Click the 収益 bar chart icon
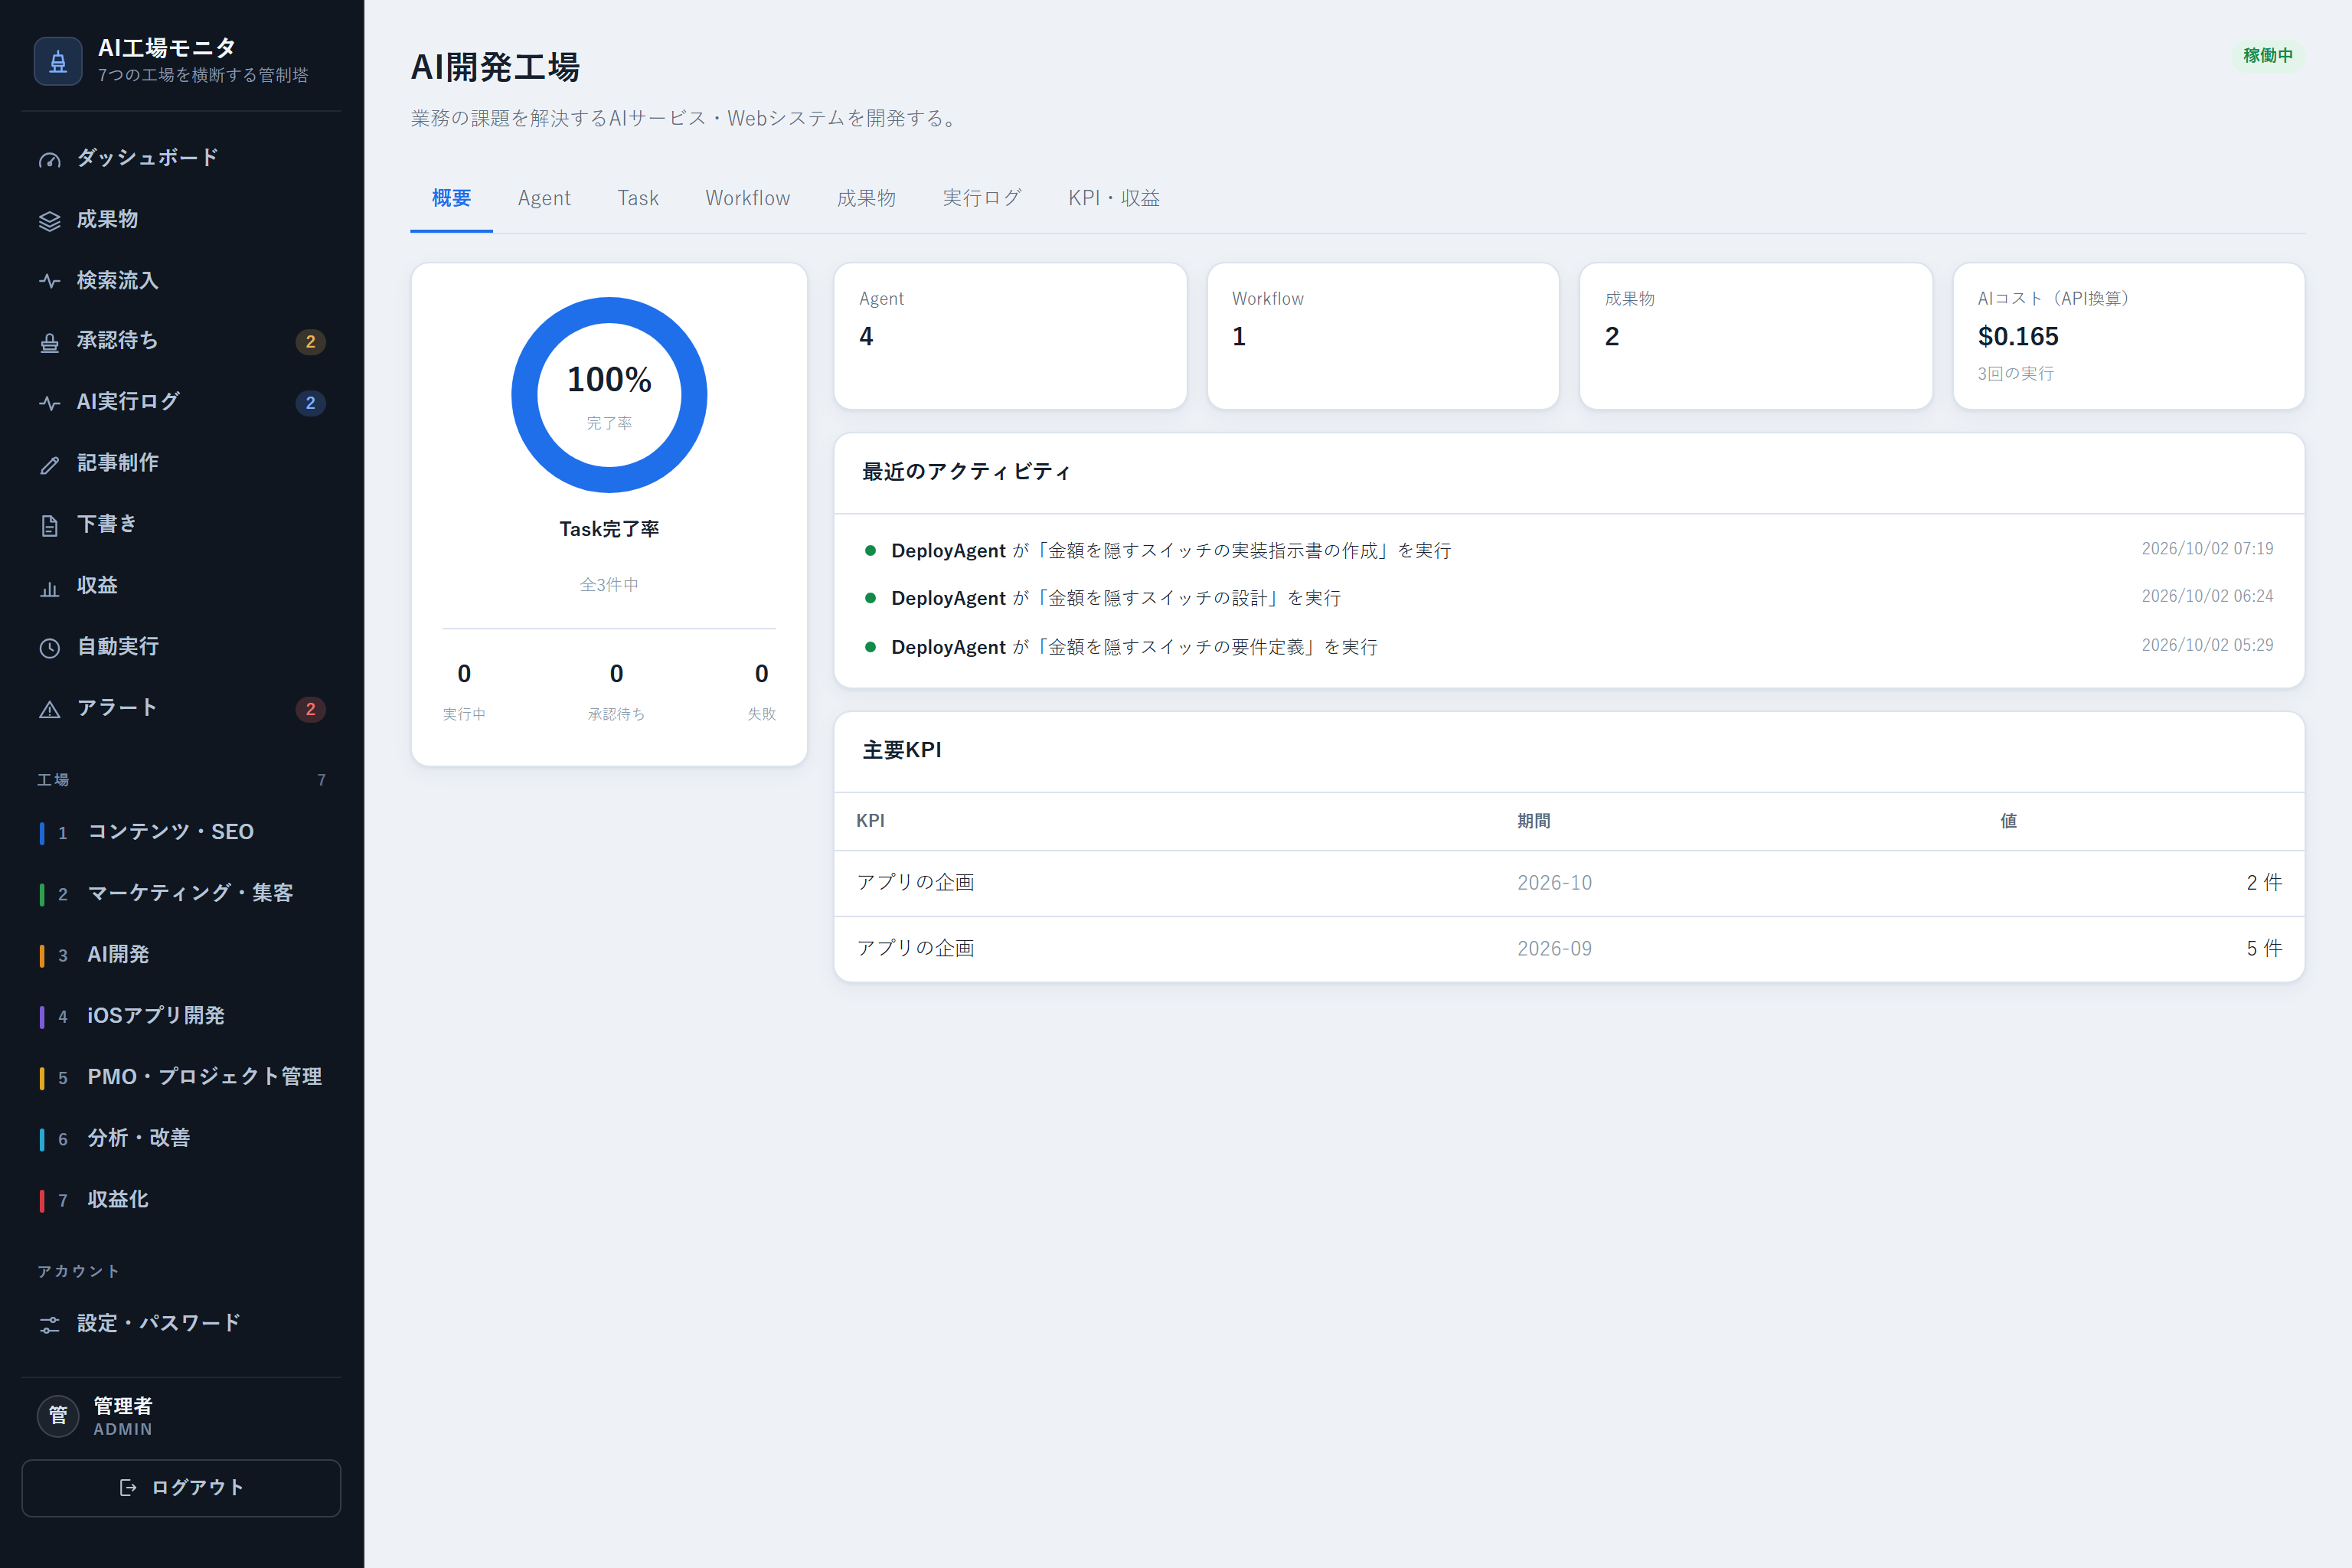 [x=49, y=588]
